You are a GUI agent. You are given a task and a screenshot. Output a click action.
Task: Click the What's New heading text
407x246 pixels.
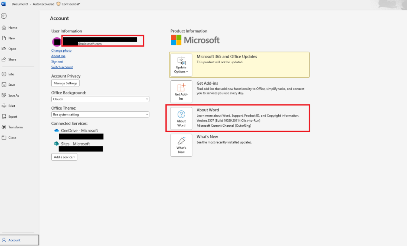[207, 136]
